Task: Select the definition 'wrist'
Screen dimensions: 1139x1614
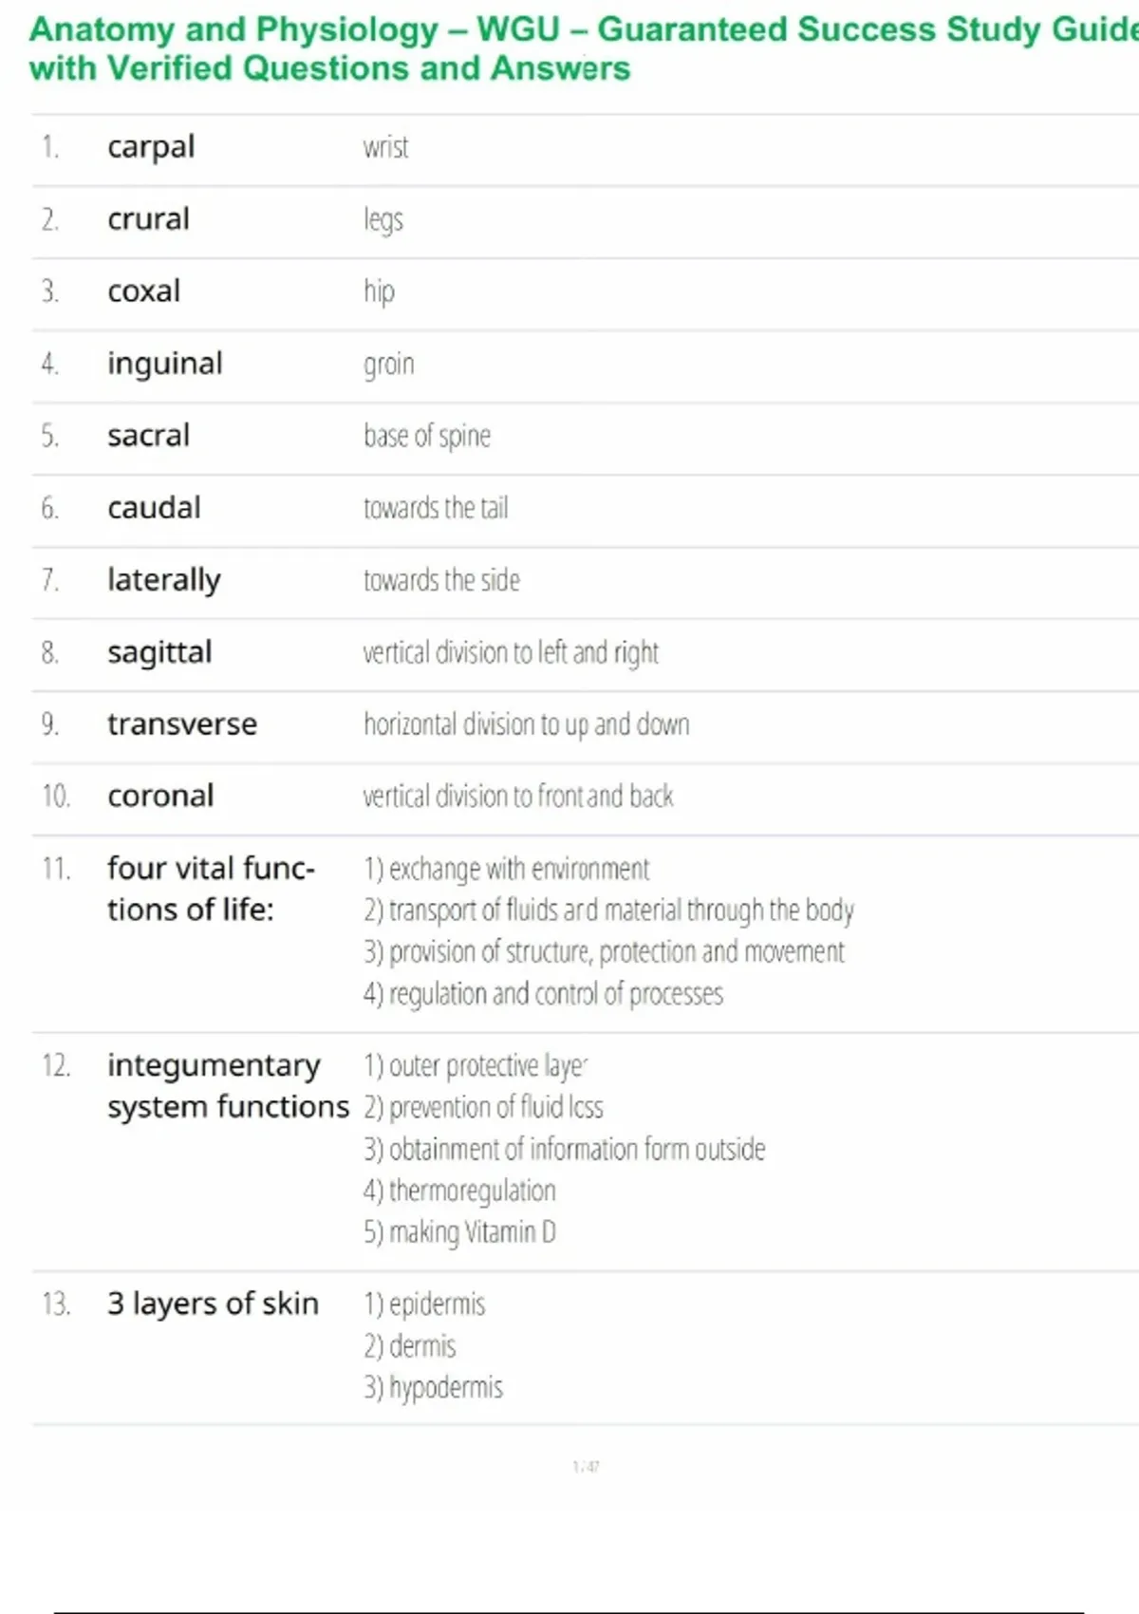Action: [x=385, y=147]
